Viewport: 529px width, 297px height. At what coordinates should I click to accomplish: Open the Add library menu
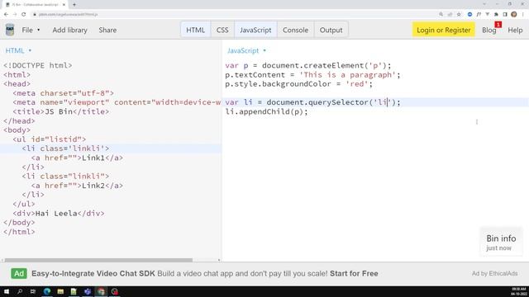(x=69, y=30)
